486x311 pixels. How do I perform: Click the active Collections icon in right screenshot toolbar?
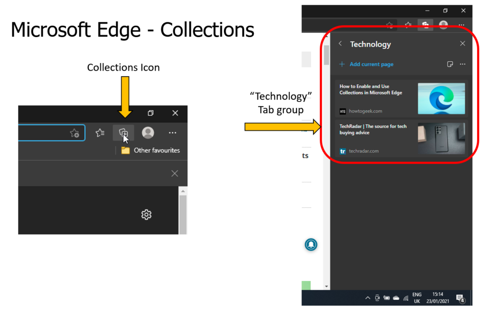pyautogui.click(x=425, y=25)
